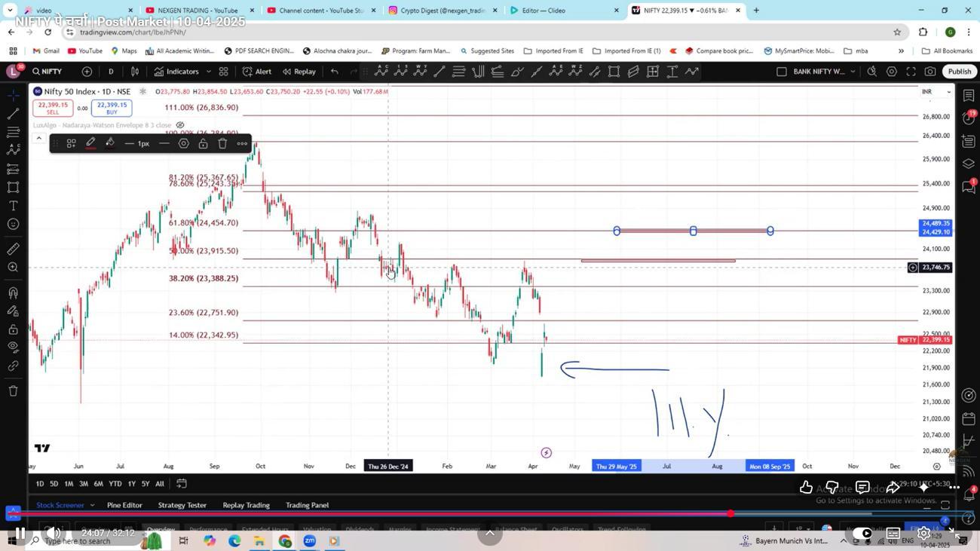This screenshot has width=980, height=551.
Task: Open quick search magnifier icon in toolbar
Action: 871,72
